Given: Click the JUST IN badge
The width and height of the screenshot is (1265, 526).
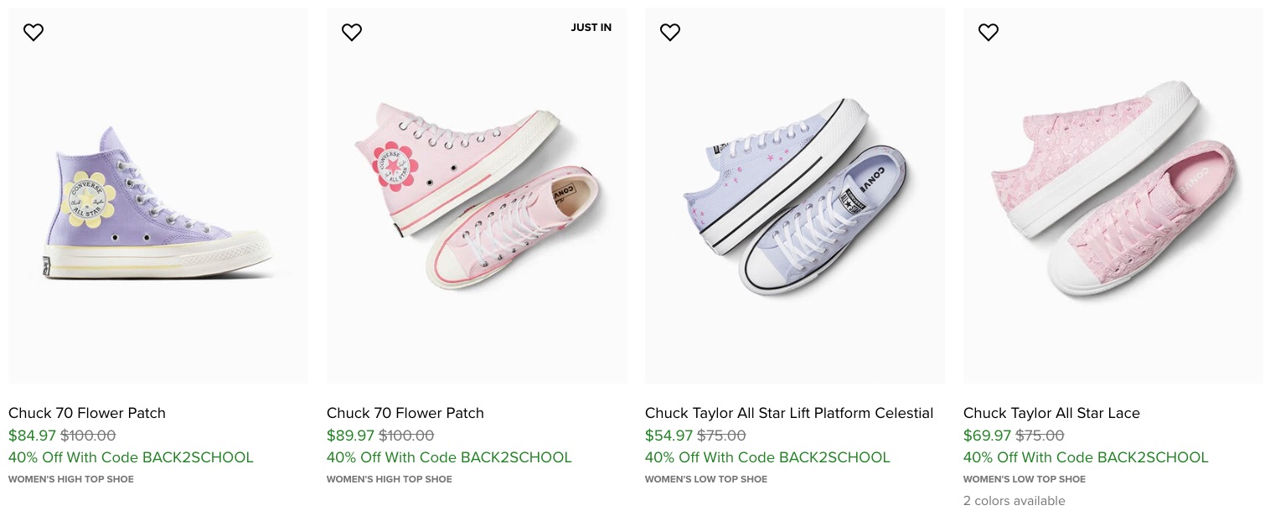Looking at the screenshot, I should pos(591,28).
